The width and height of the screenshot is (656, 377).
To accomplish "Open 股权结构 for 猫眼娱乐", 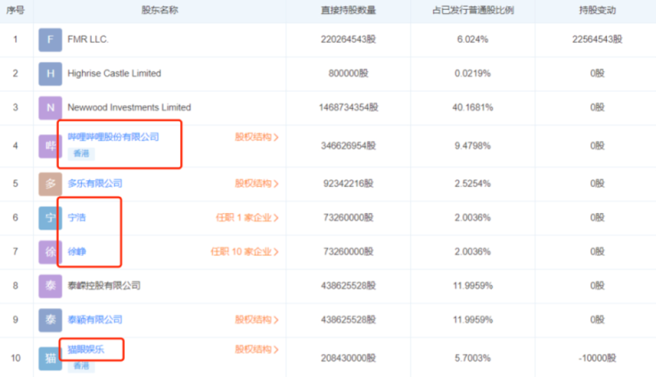I will click(257, 349).
